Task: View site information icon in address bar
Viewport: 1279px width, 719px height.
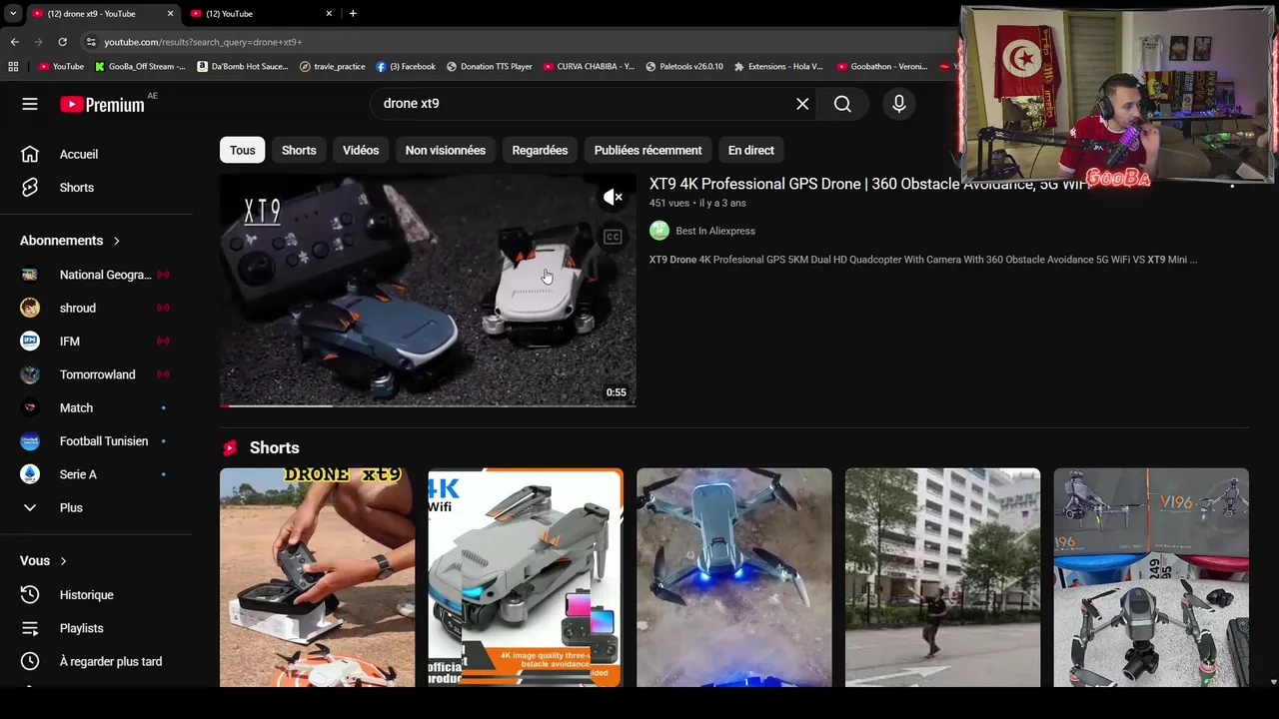Action: (91, 42)
